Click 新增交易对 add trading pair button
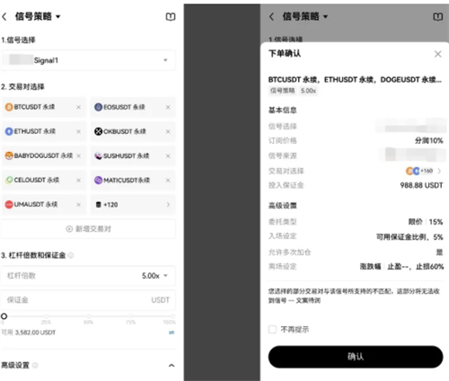 click(x=89, y=229)
